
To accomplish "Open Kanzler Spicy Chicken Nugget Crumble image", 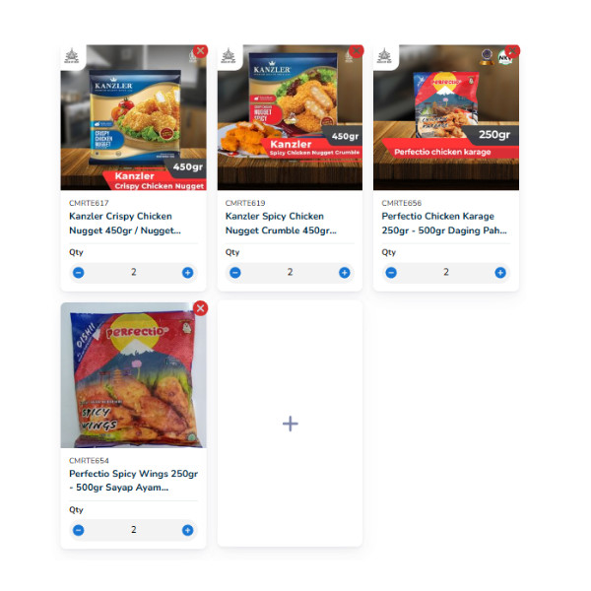I will (290, 117).
